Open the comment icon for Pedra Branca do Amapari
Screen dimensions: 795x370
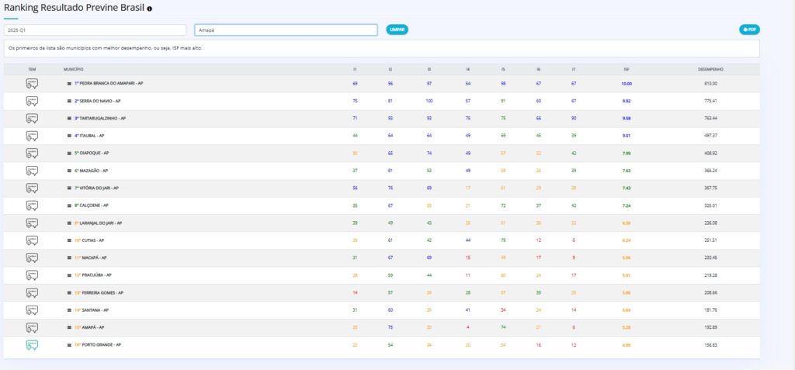pos(32,84)
